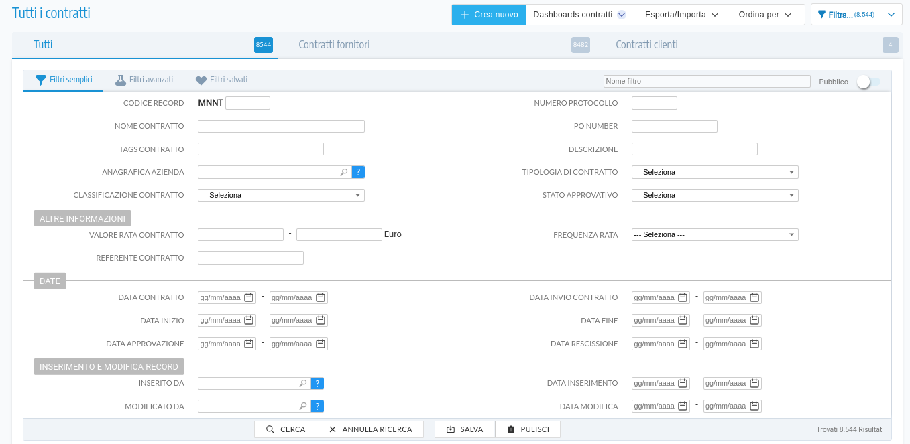The width and height of the screenshot is (910, 444).
Task: Open calendar icon for Data Rescissione end
Action: pyautogui.click(x=754, y=344)
